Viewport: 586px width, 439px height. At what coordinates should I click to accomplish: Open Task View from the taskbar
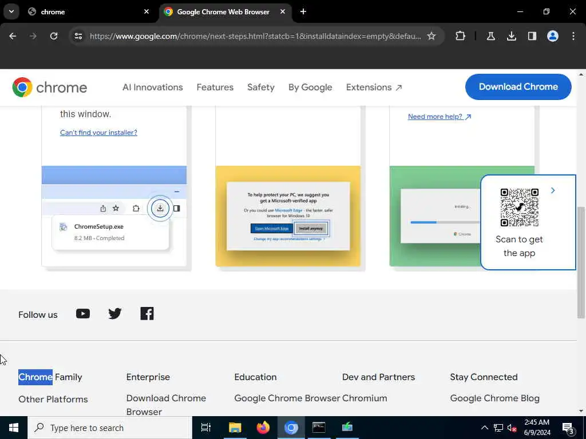pyautogui.click(x=206, y=428)
